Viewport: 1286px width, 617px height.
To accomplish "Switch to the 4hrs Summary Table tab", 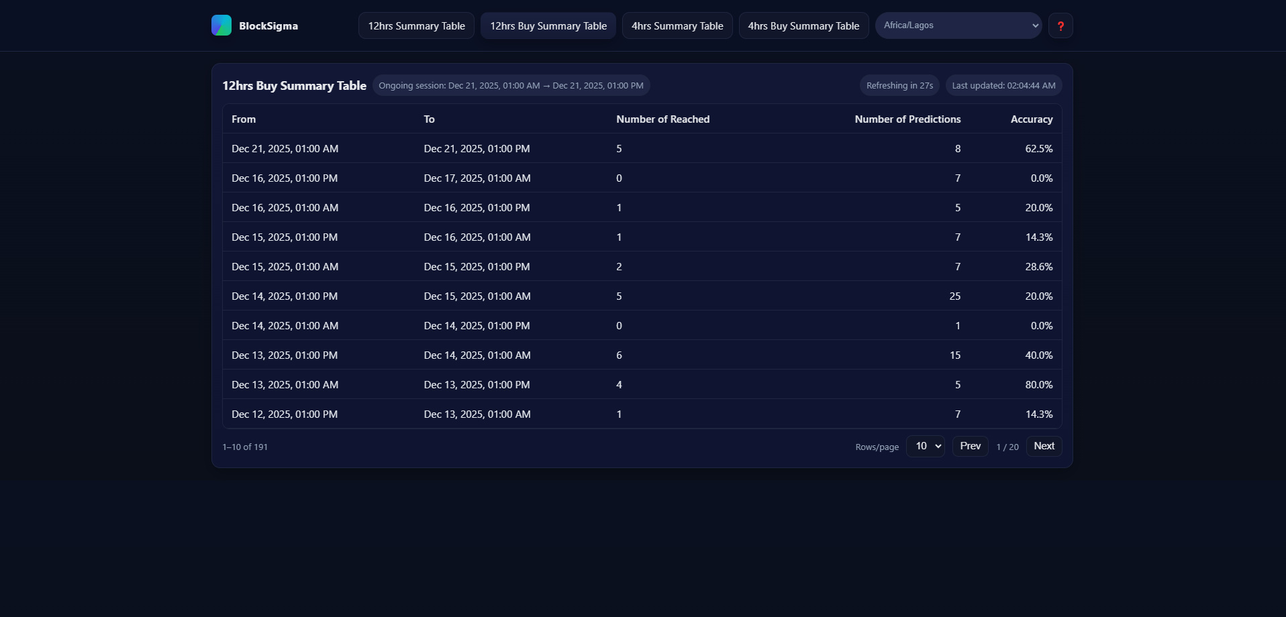I will point(677,25).
